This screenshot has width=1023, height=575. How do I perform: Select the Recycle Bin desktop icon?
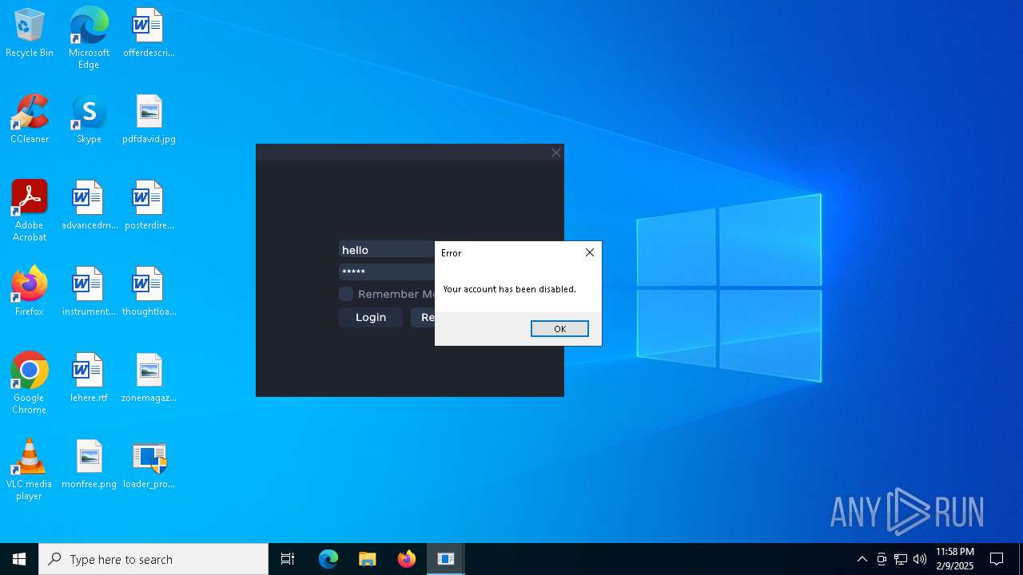30,33
